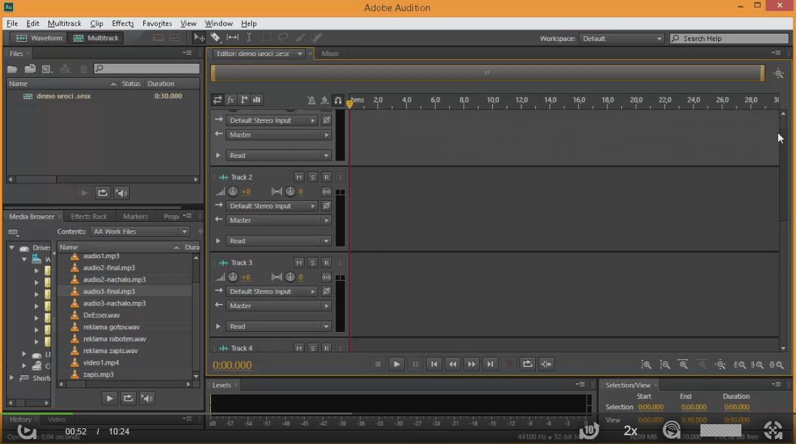Show the EQ track view

(257, 100)
